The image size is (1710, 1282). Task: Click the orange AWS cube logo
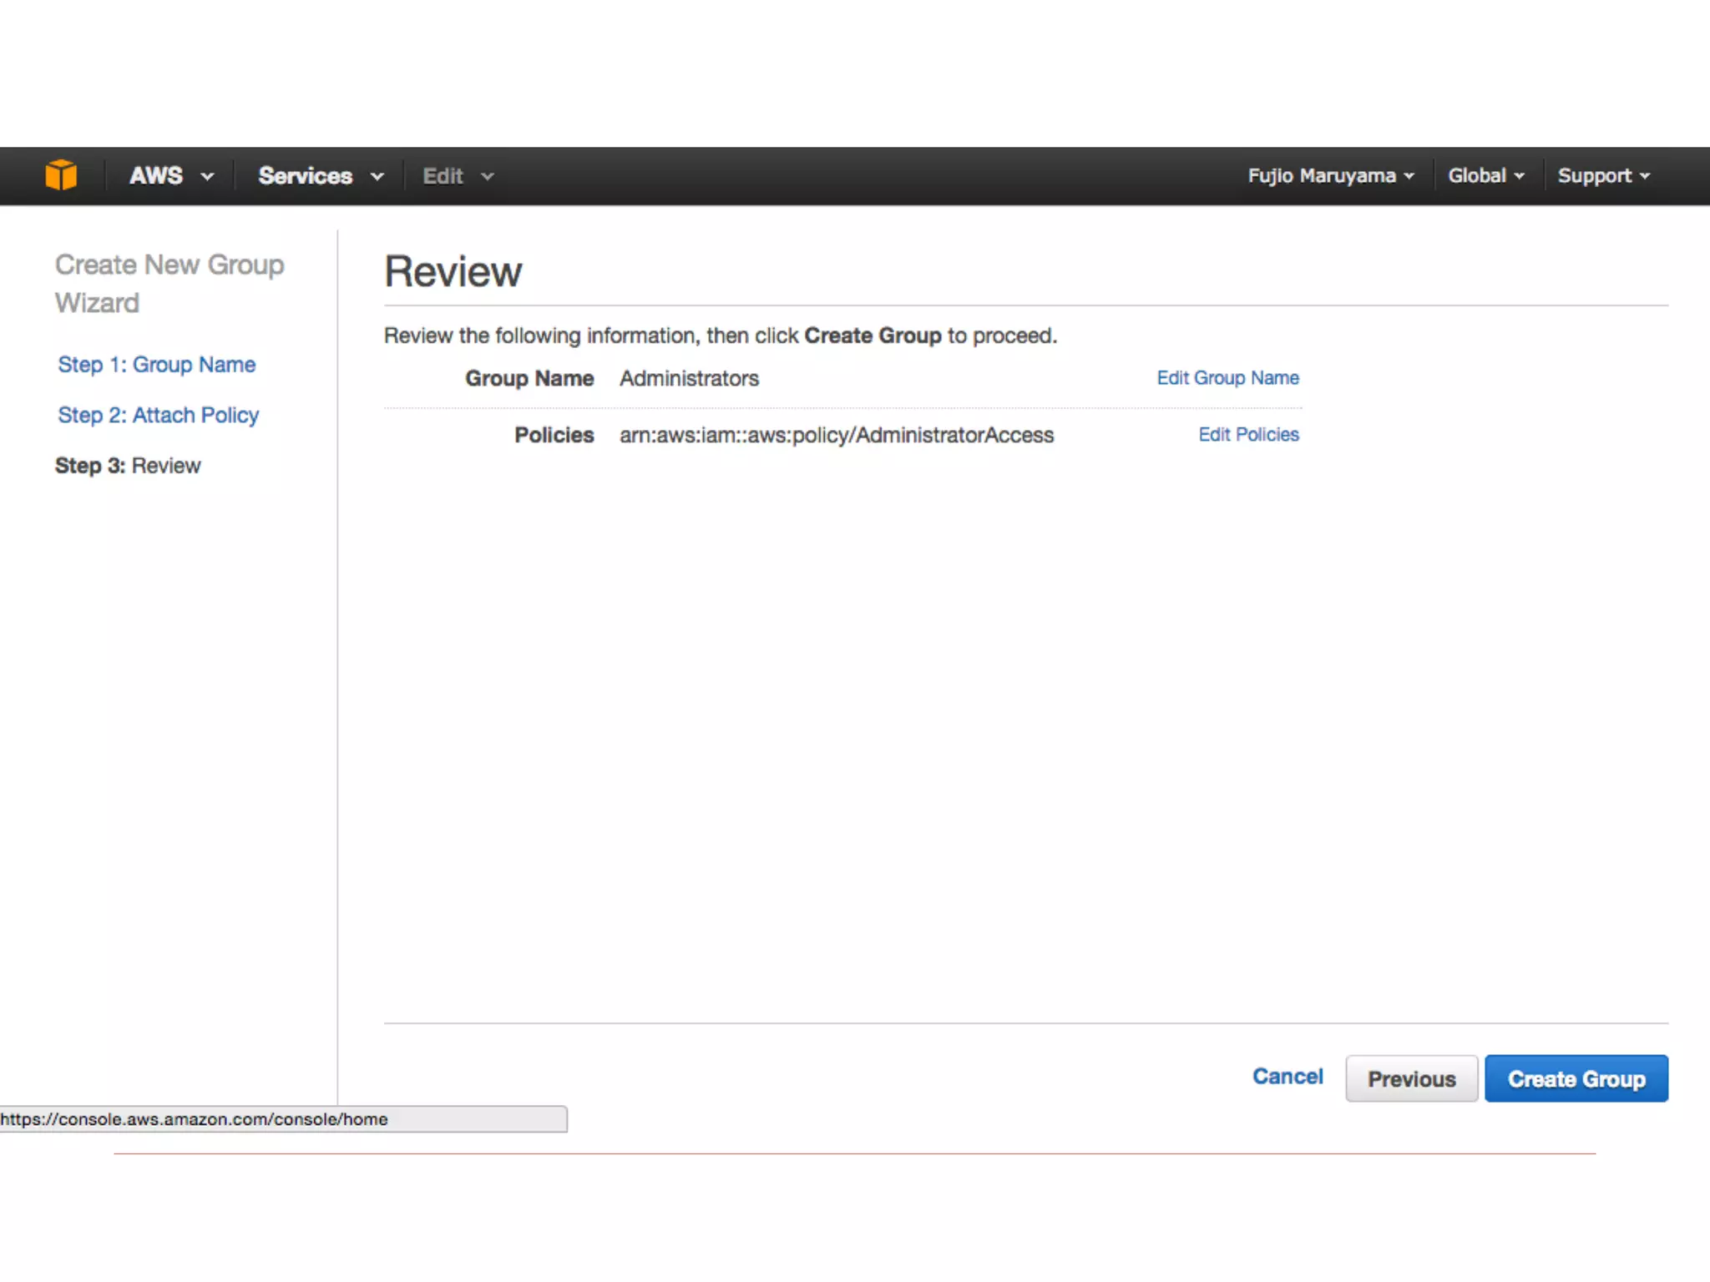[61, 175]
